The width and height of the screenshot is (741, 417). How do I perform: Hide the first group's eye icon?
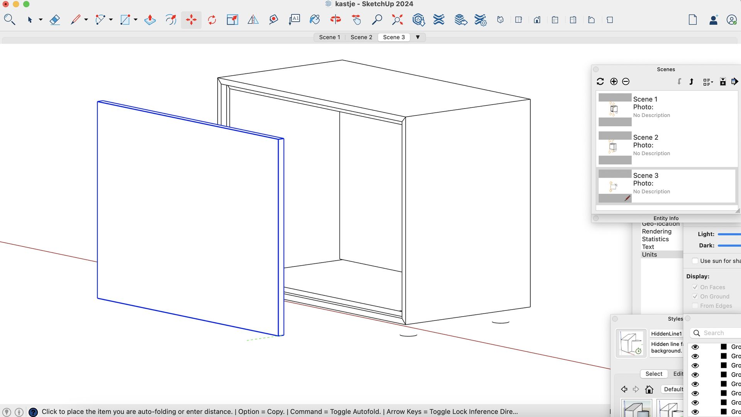pyautogui.click(x=695, y=347)
